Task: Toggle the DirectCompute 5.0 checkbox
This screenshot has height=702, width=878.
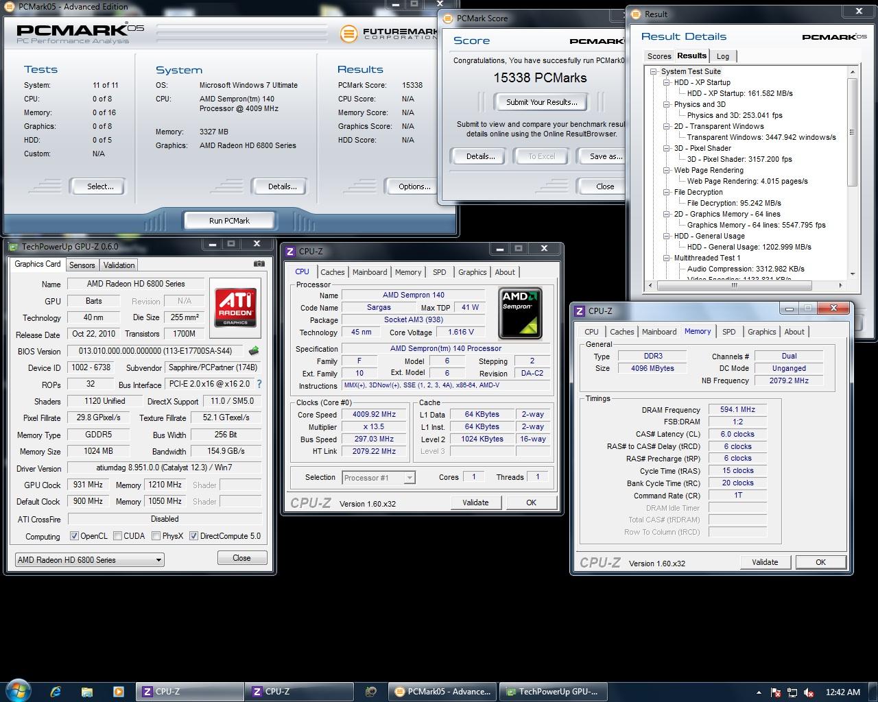Action: 193,536
